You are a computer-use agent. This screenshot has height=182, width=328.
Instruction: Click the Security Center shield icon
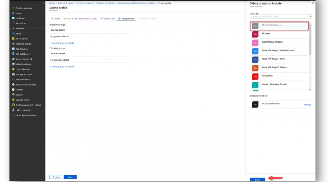13,100
